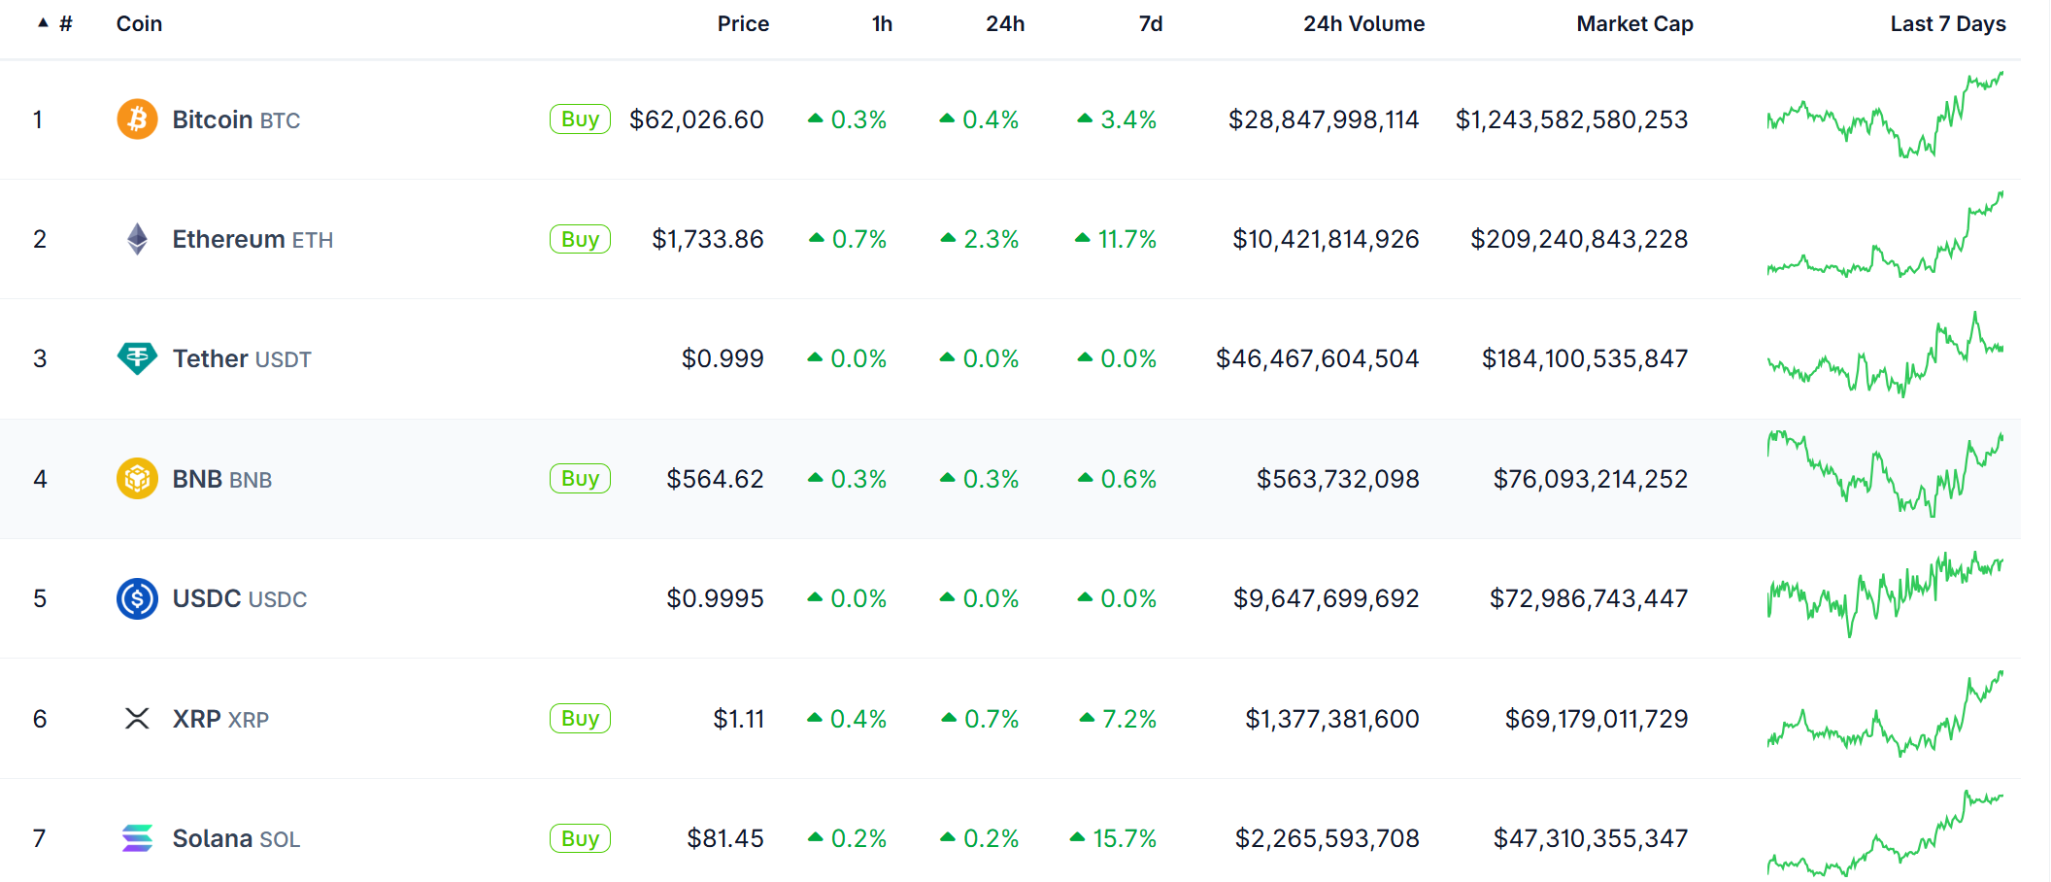
Task: Click Solana price $81.45
Action: (x=725, y=838)
